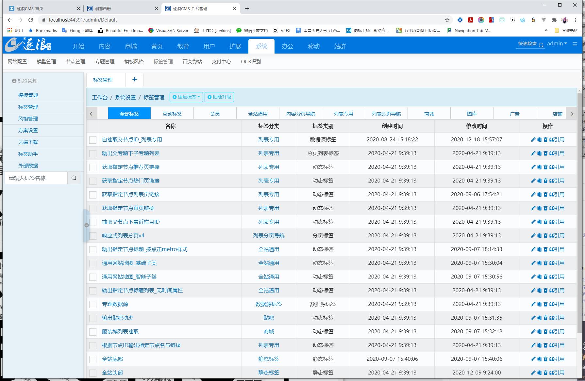
Task: Open the 添加标签 dropdown
Action: point(186,97)
